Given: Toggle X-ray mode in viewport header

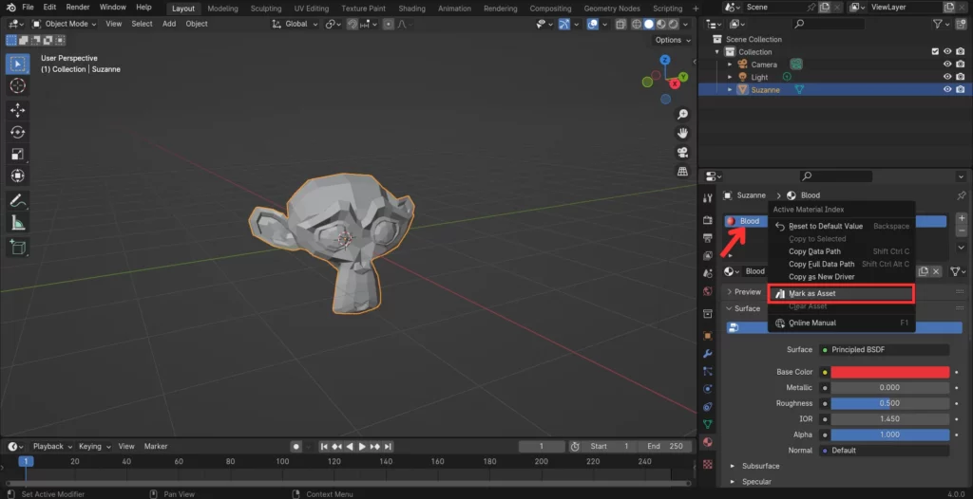Looking at the screenshot, I should [620, 24].
